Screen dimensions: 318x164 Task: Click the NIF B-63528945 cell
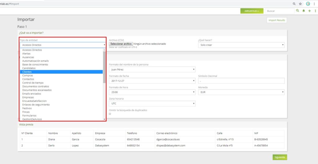coord(268,139)
